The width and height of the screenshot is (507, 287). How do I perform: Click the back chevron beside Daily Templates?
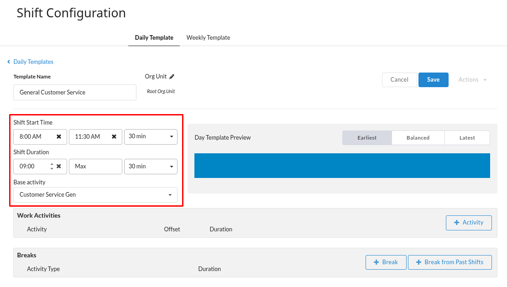click(x=9, y=62)
